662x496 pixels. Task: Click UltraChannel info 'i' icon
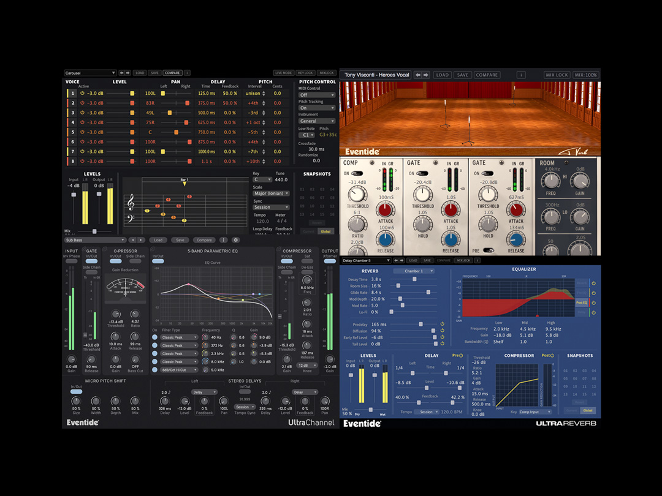coord(223,240)
